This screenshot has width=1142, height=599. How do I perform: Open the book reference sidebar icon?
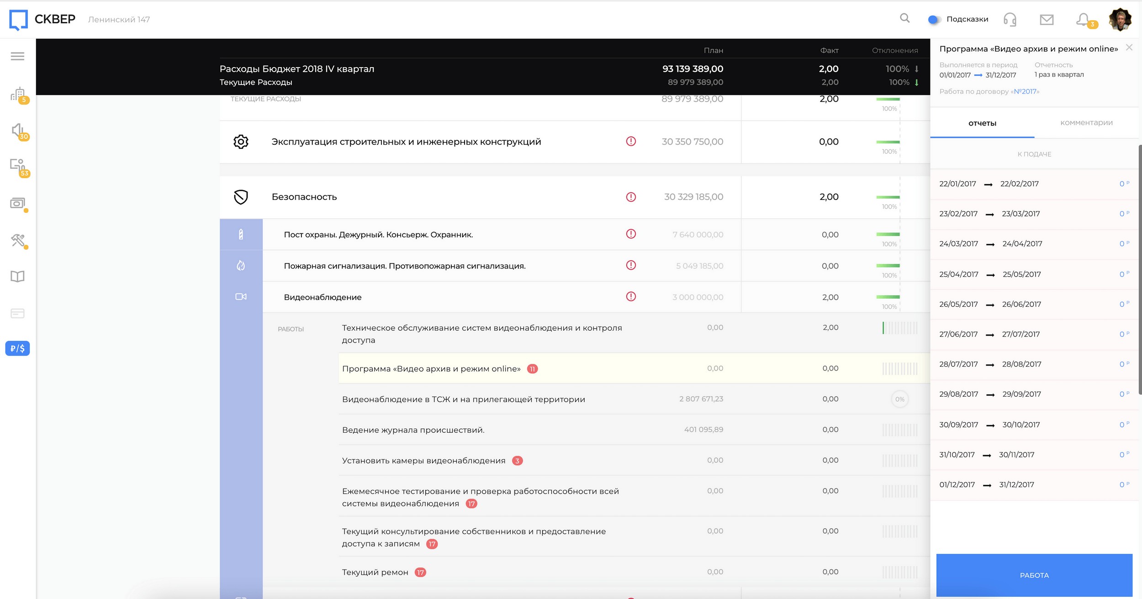point(17,276)
